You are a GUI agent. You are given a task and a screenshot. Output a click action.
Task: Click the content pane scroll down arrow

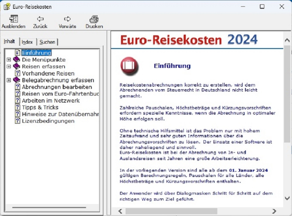pos(287,198)
